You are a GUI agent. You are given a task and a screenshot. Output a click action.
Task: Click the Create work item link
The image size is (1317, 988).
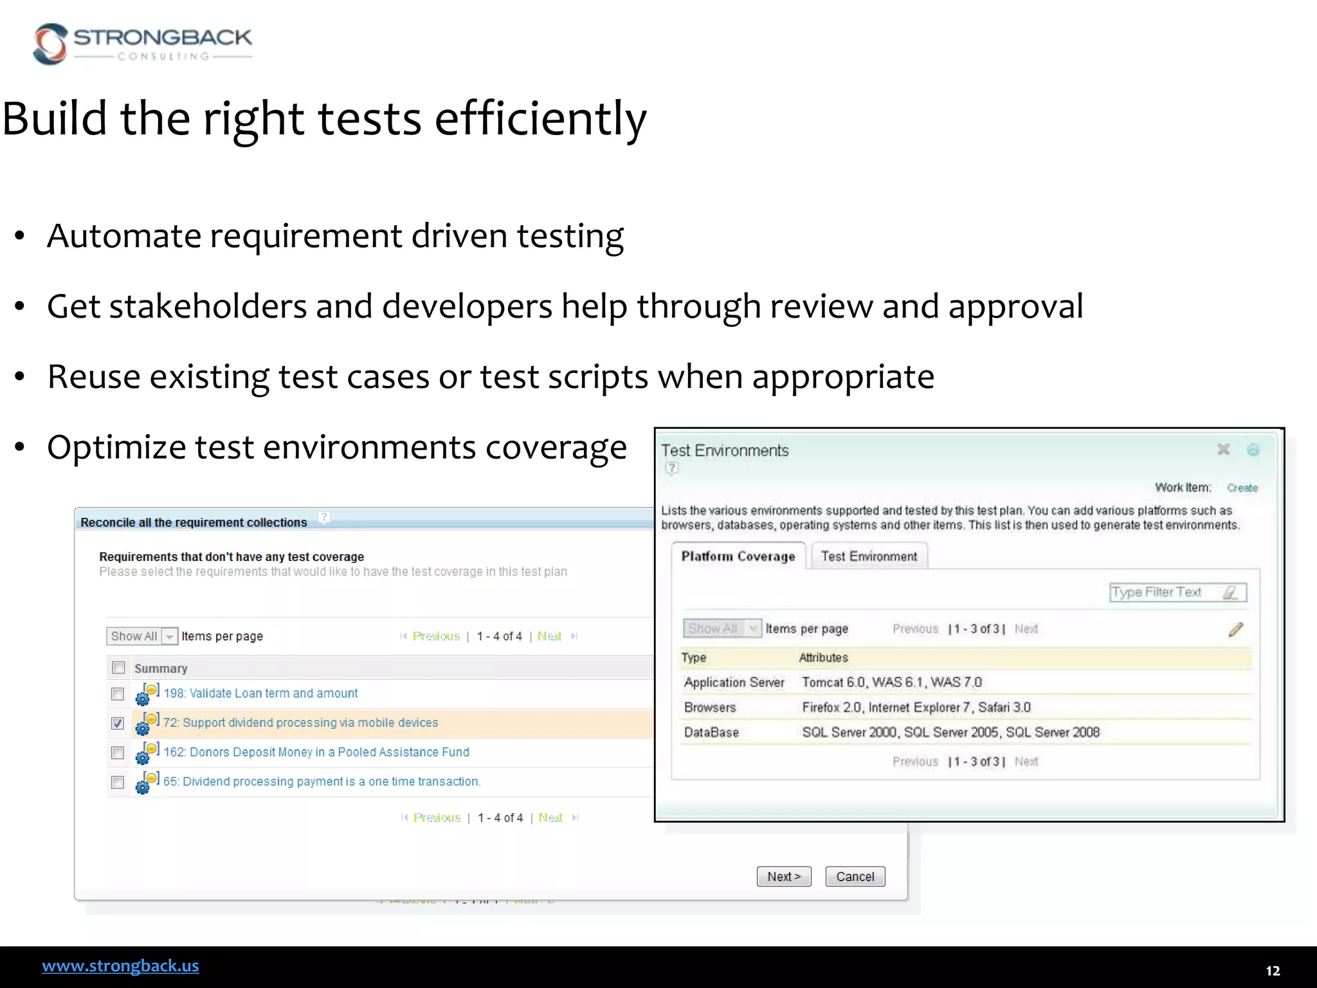1242,488
